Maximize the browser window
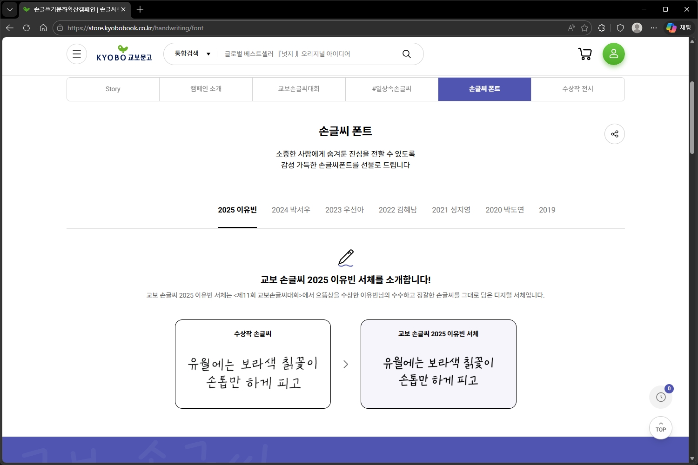The height and width of the screenshot is (465, 698). 665,9
